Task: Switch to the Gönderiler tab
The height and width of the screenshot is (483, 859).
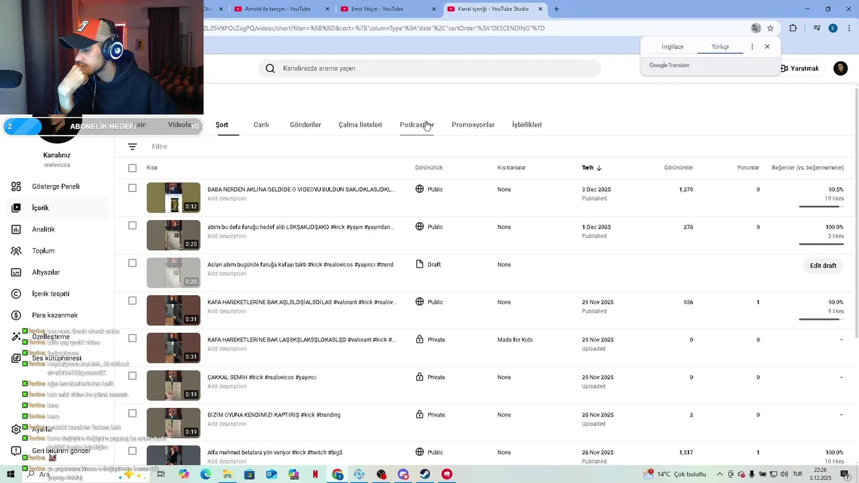Action: (305, 125)
